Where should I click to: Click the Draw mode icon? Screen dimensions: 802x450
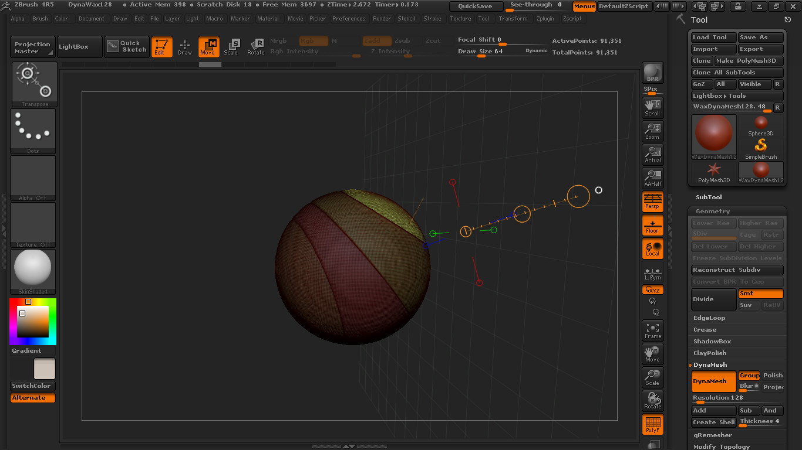tap(185, 46)
